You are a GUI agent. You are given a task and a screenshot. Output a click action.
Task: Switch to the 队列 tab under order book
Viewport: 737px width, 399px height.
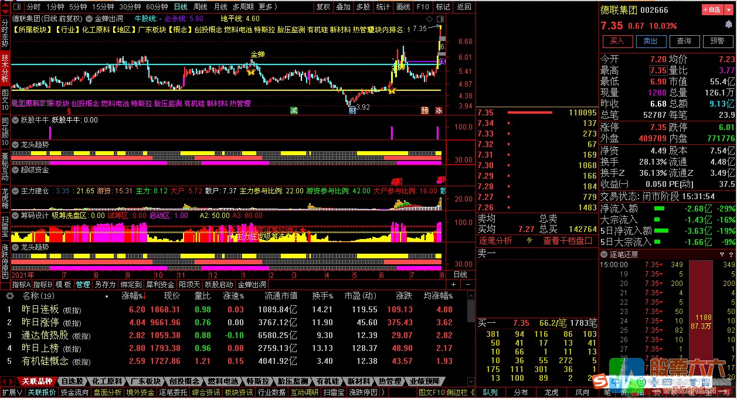point(490,393)
